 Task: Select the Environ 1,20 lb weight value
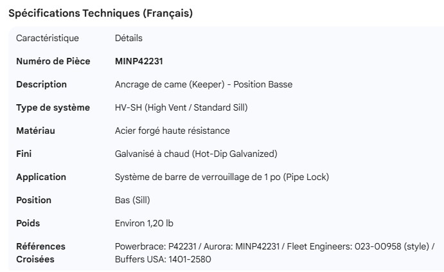(x=144, y=223)
